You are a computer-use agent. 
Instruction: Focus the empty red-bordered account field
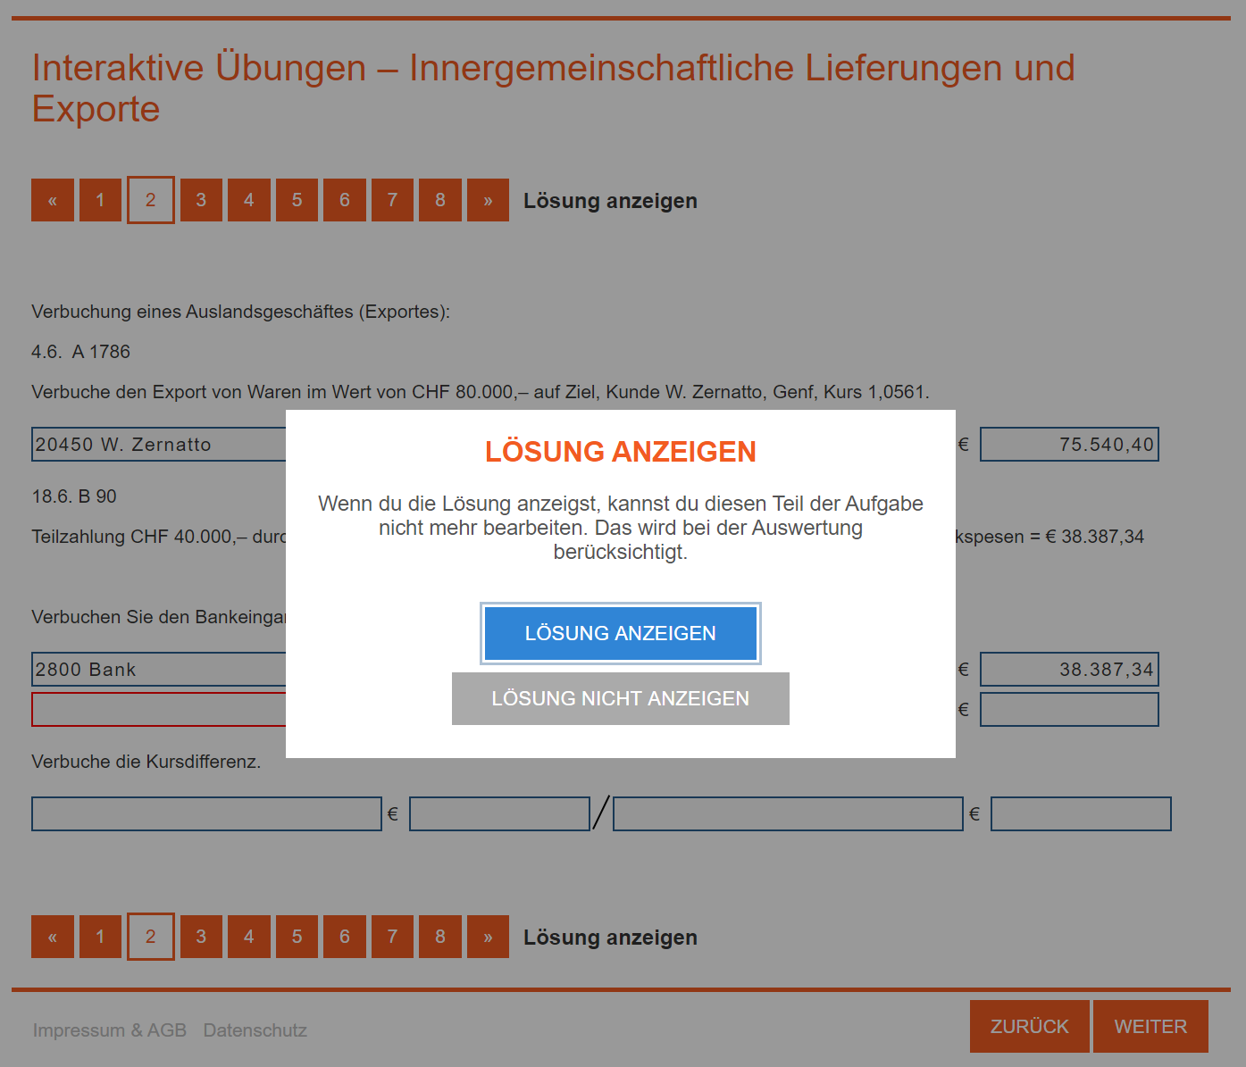[159, 710]
